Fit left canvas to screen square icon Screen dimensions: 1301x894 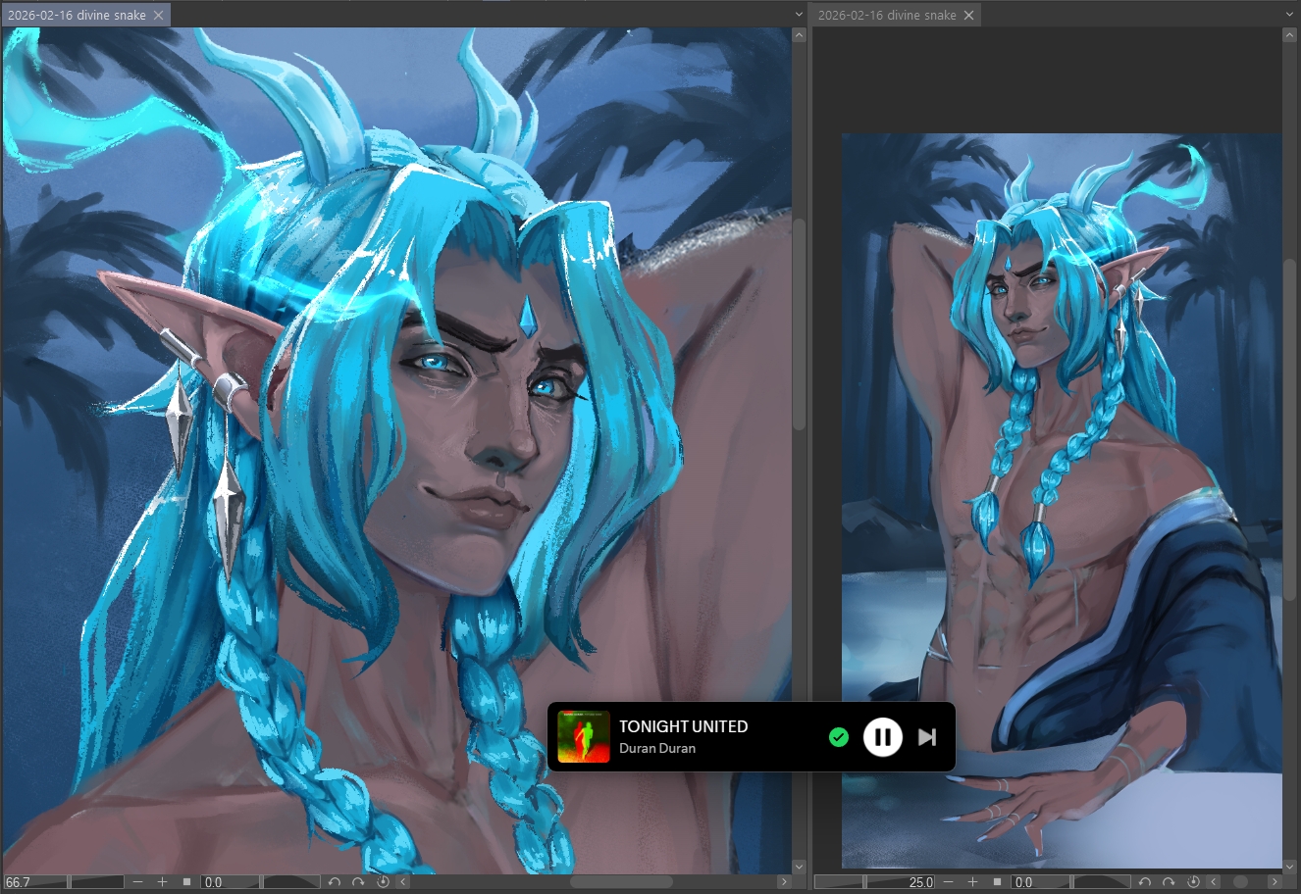click(186, 882)
